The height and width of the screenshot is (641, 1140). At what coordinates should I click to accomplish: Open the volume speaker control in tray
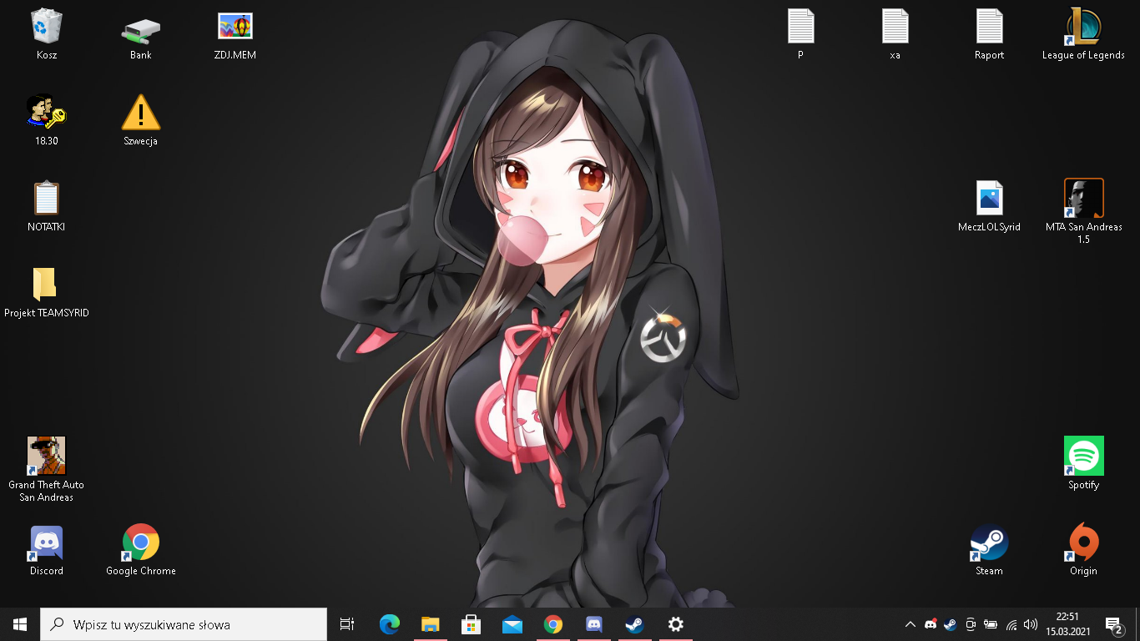point(1031,624)
